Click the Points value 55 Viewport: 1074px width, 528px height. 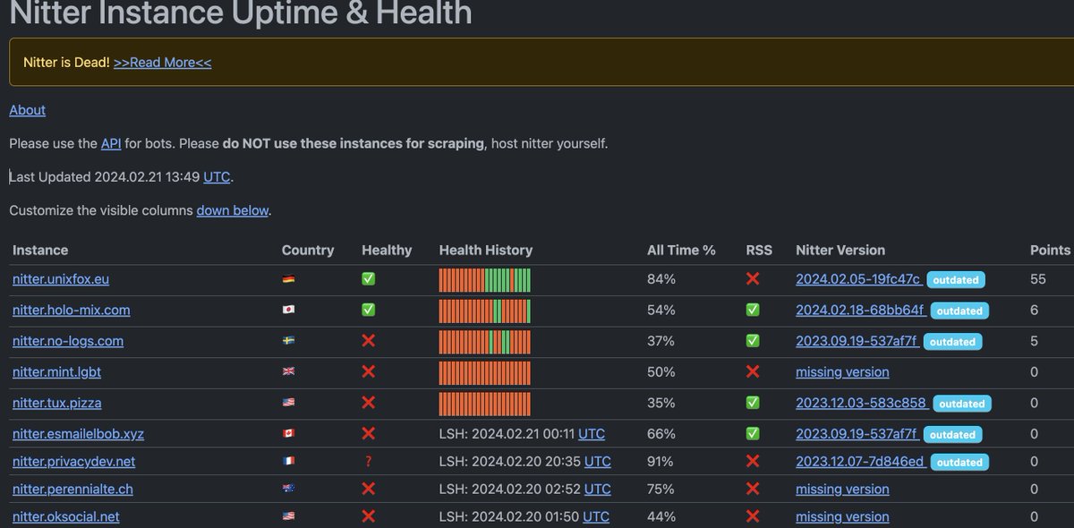[x=1038, y=279]
